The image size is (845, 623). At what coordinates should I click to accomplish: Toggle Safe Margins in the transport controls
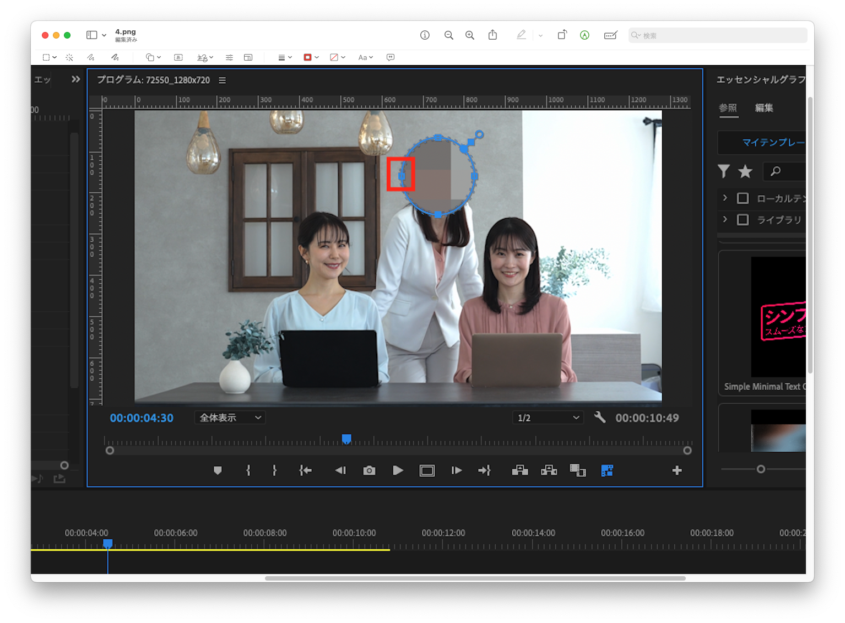427,470
